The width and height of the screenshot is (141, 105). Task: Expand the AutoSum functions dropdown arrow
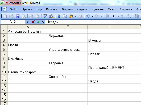118,16
